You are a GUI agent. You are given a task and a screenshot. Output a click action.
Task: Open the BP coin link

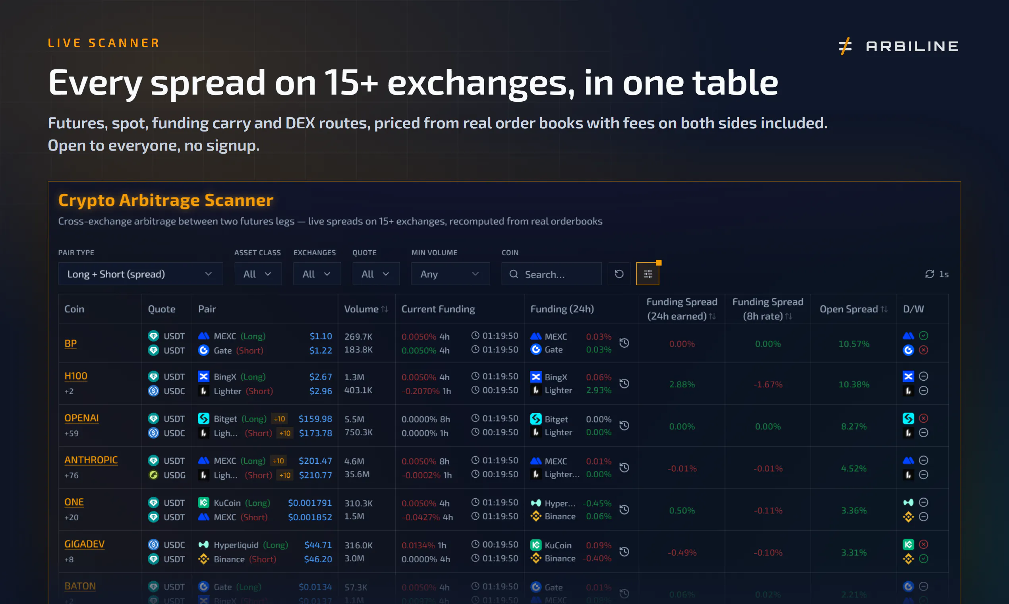(x=70, y=343)
